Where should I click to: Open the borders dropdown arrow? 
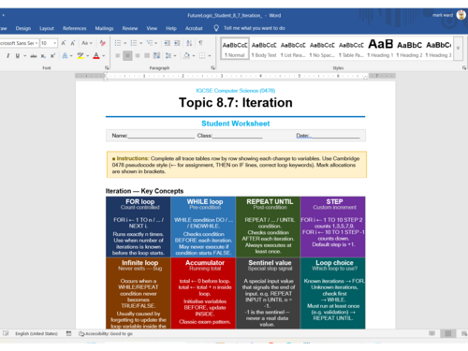[210, 56]
